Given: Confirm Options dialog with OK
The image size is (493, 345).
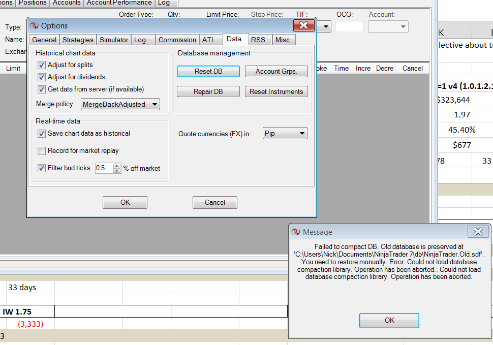Looking at the screenshot, I should 125,202.
